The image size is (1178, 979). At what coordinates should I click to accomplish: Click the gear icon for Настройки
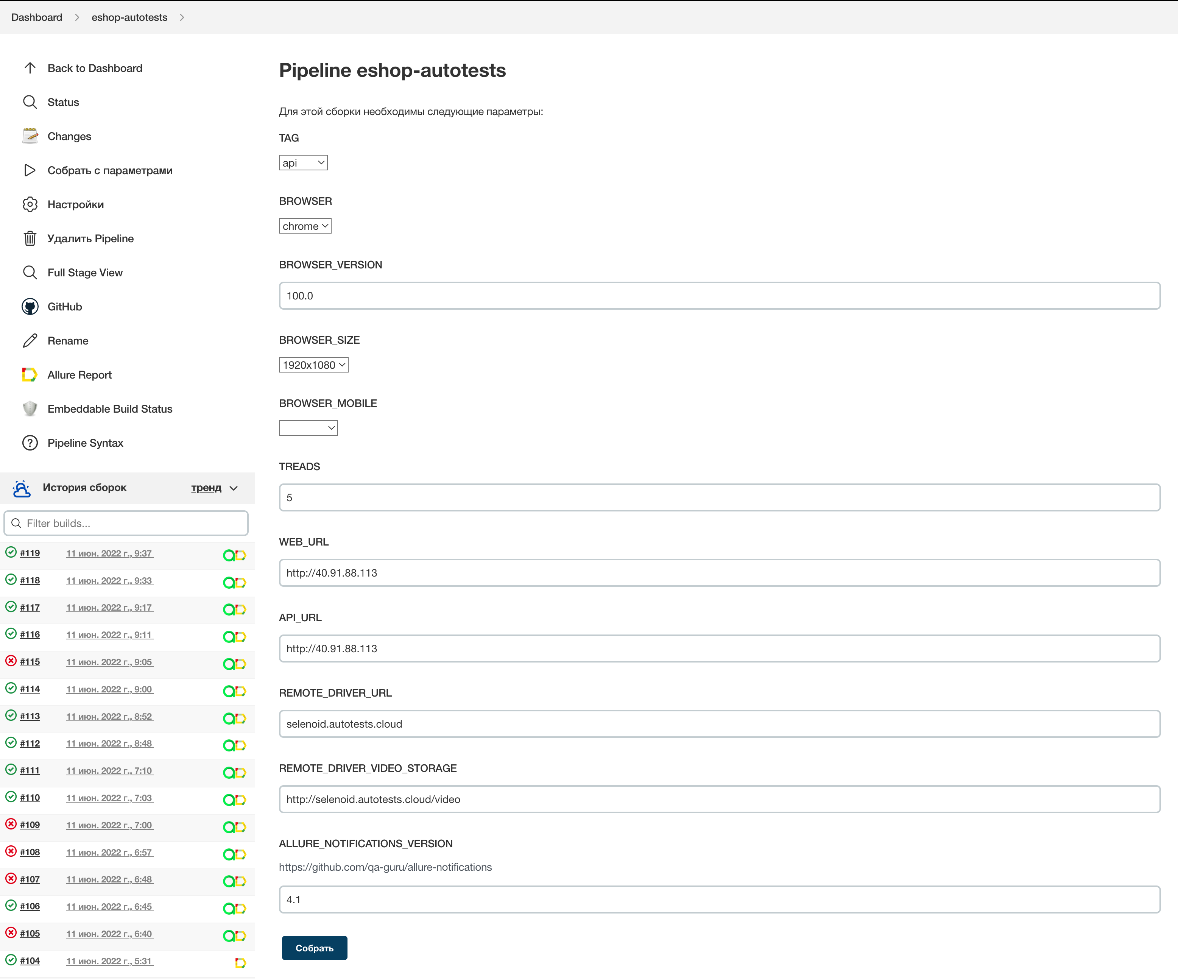[x=30, y=204]
